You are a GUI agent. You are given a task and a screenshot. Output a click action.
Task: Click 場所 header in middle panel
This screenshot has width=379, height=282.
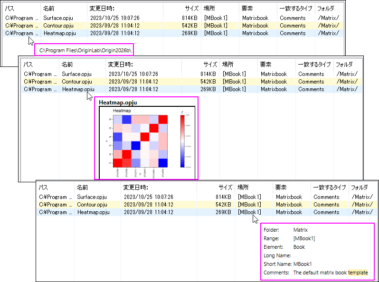point(227,65)
